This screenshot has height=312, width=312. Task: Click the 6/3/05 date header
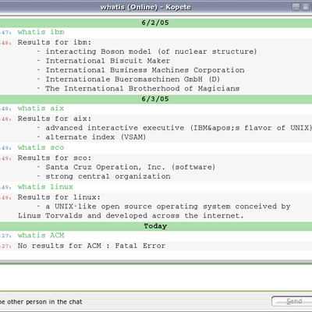click(155, 99)
